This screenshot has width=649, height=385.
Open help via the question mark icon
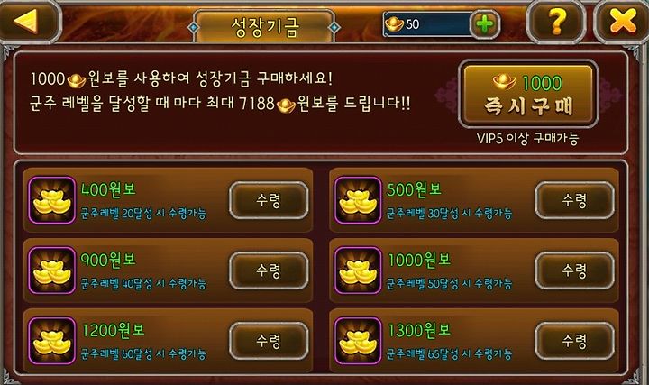tap(557, 22)
